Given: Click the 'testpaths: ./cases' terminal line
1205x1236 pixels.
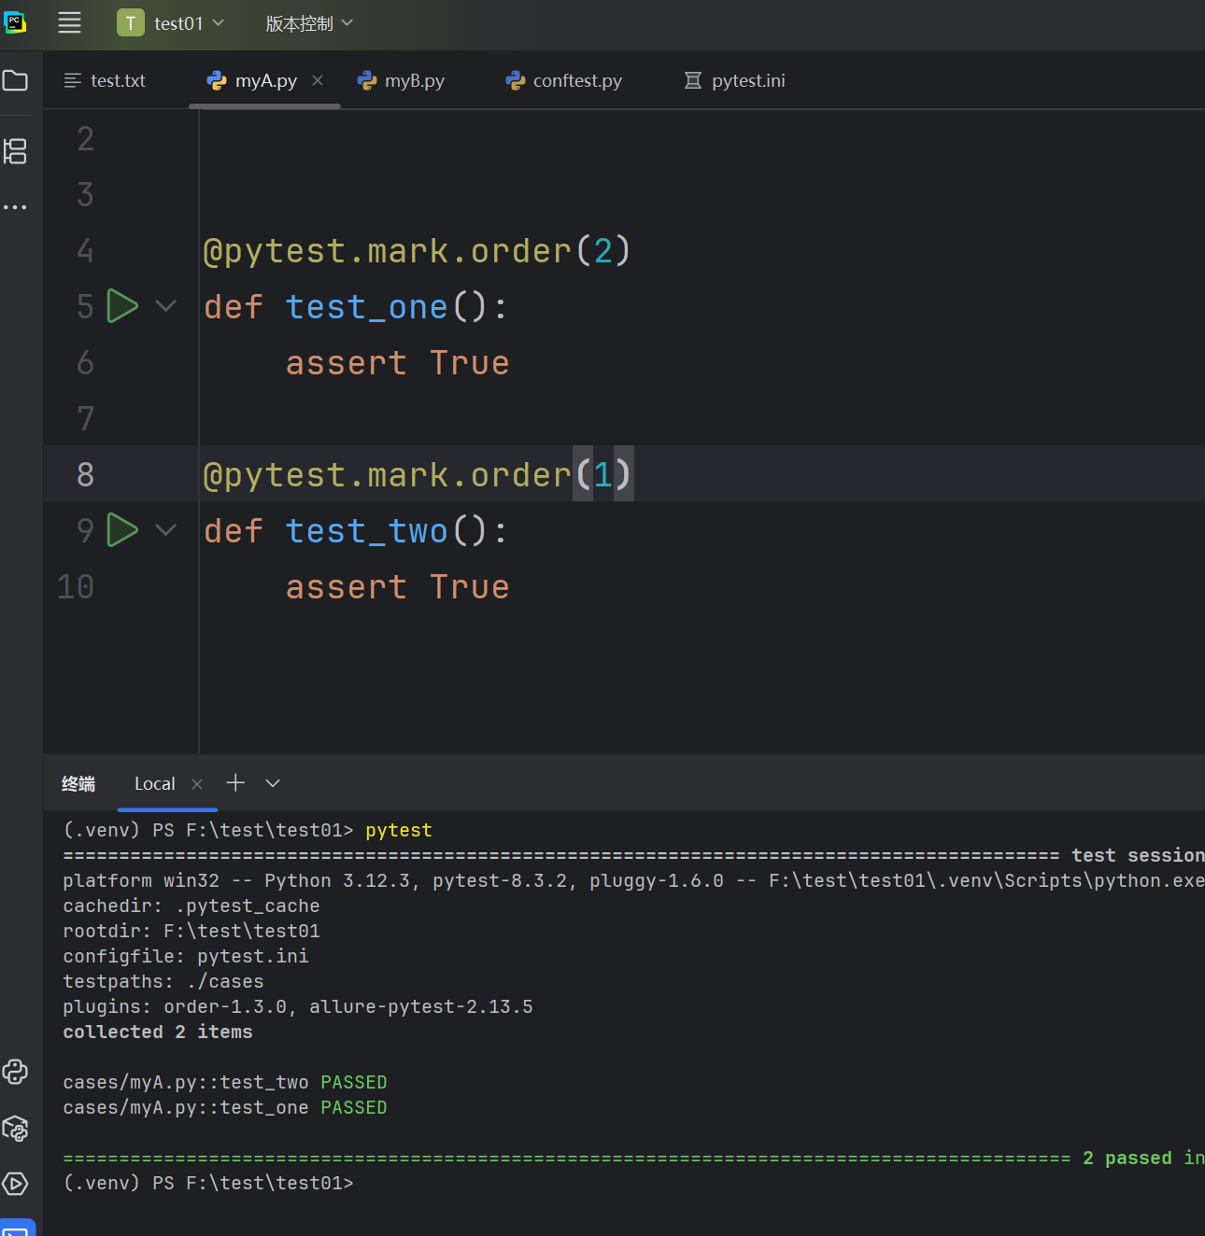Looking at the screenshot, I should click(163, 981).
